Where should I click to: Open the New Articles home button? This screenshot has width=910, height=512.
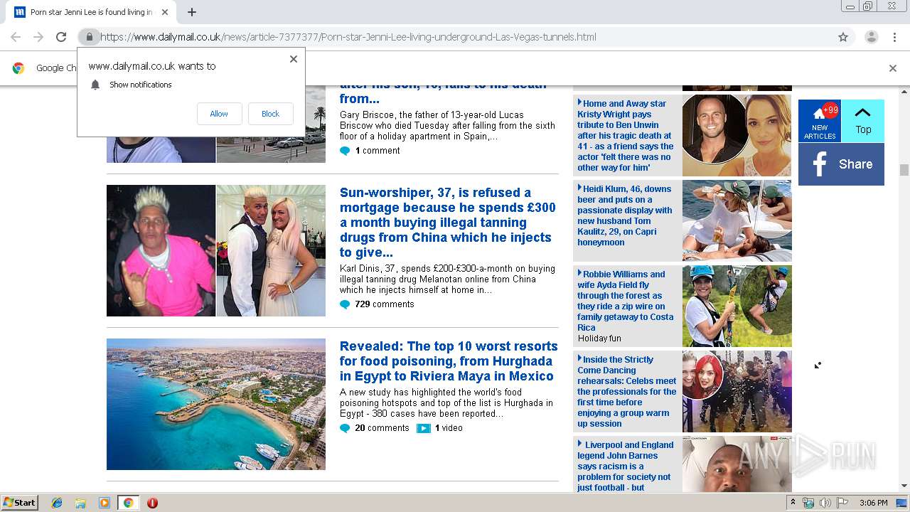tap(820, 121)
